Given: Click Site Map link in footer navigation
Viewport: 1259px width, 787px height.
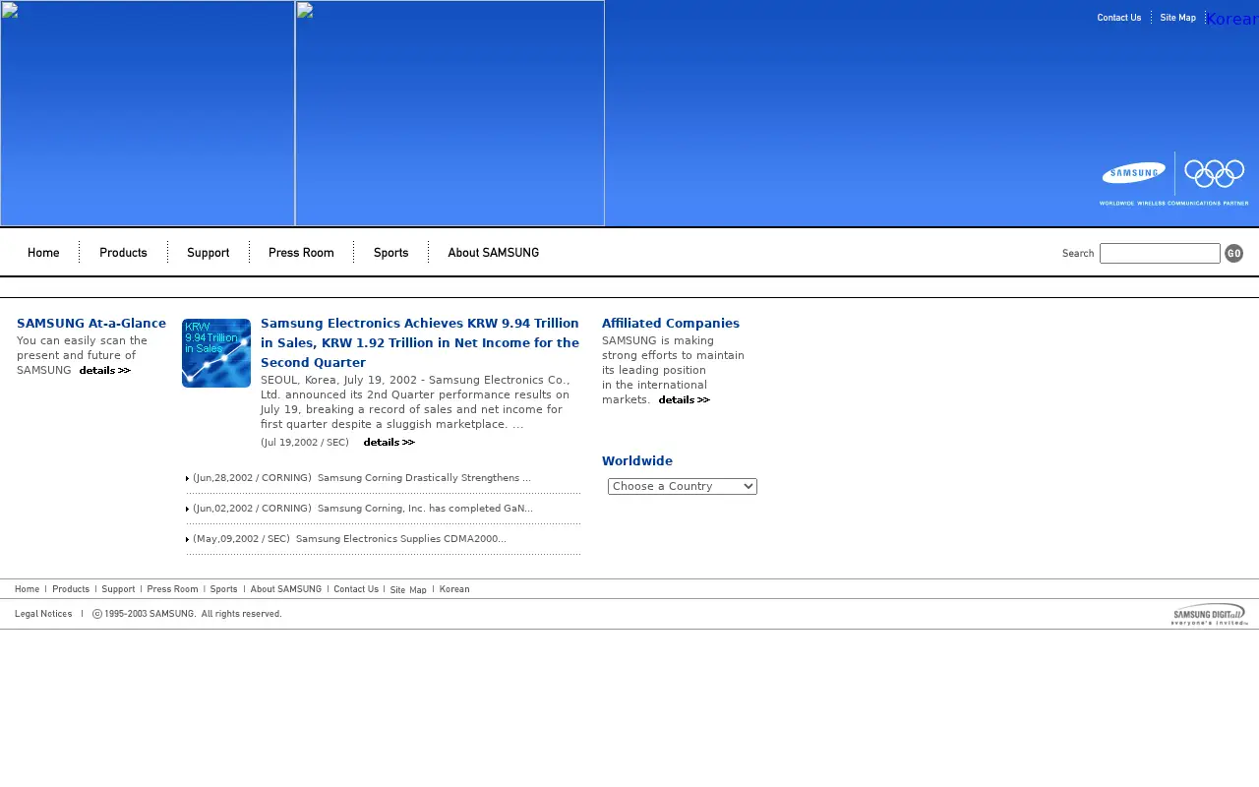Looking at the screenshot, I should (x=408, y=590).
